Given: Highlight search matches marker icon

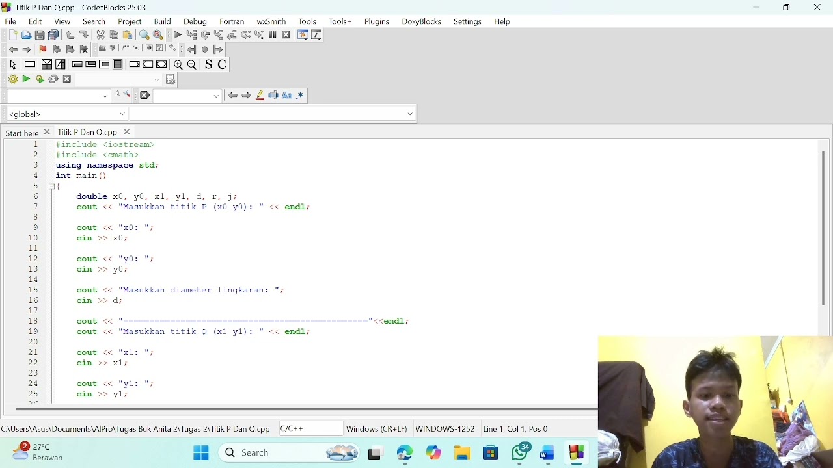Looking at the screenshot, I should tap(260, 96).
